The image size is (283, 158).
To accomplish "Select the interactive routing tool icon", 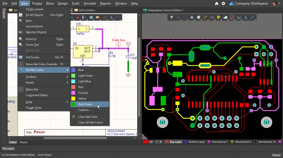I will 205,18.
